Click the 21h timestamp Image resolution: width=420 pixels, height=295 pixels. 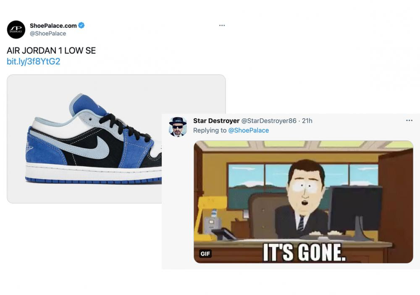pos(307,121)
